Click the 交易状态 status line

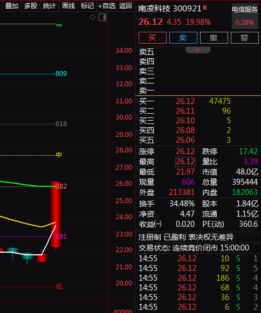coord(194,248)
